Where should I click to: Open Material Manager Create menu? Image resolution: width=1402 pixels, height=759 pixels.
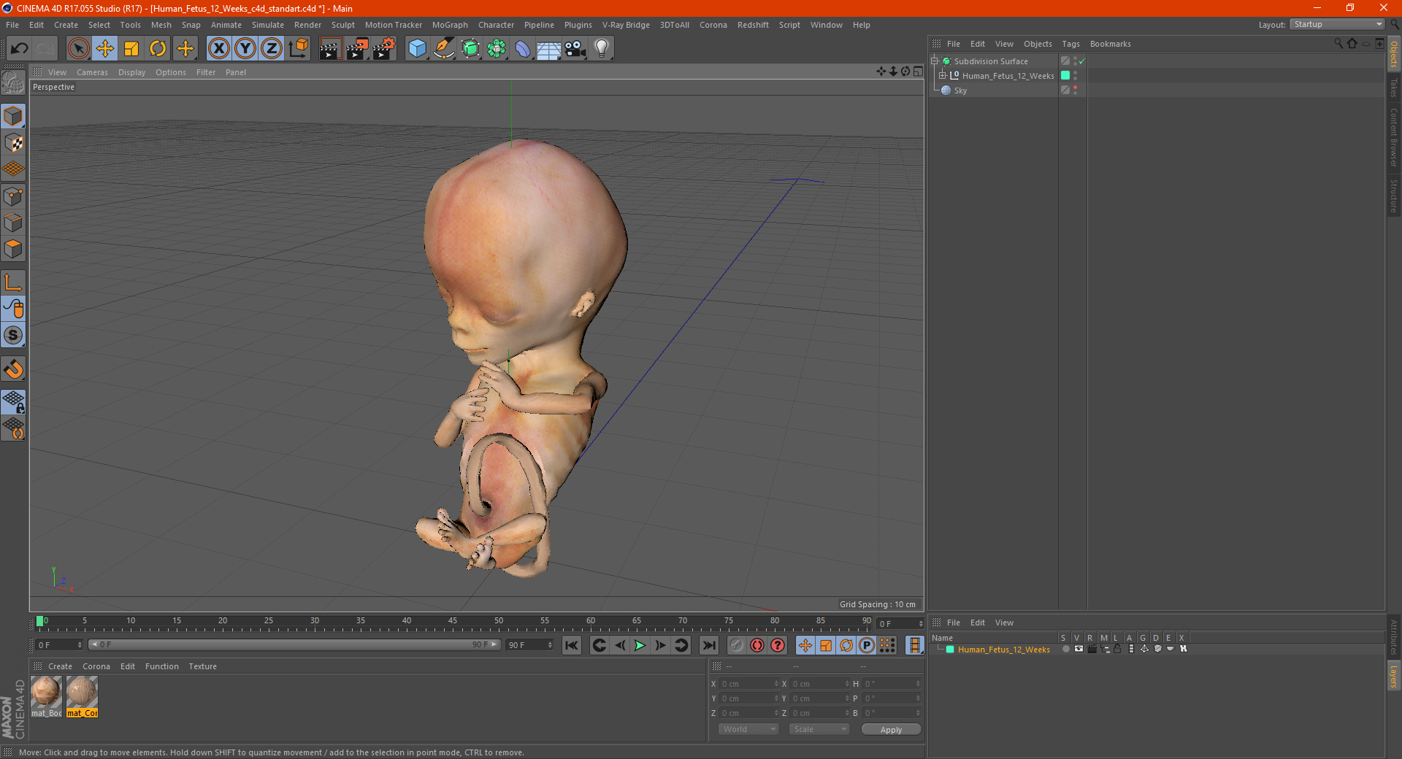[60, 666]
